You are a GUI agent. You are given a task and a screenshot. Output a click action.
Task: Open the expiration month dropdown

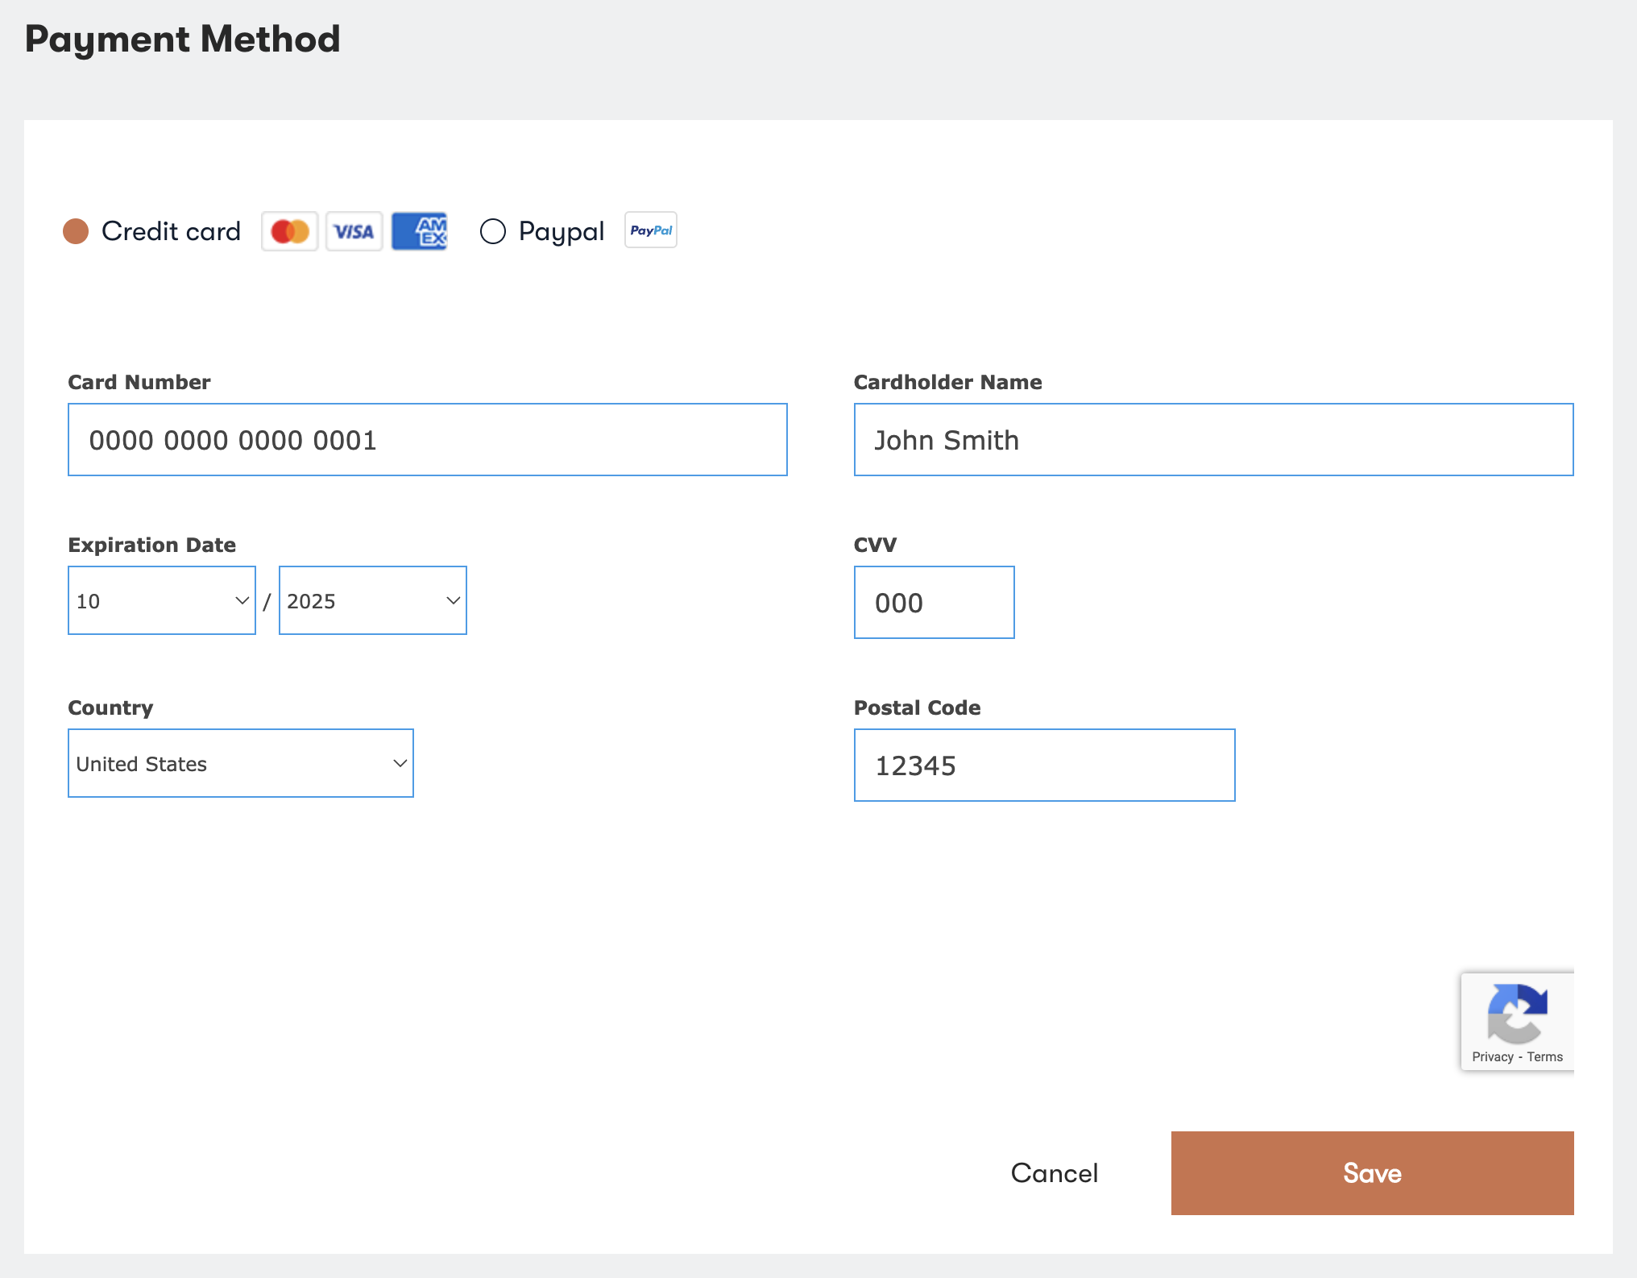[162, 600]
